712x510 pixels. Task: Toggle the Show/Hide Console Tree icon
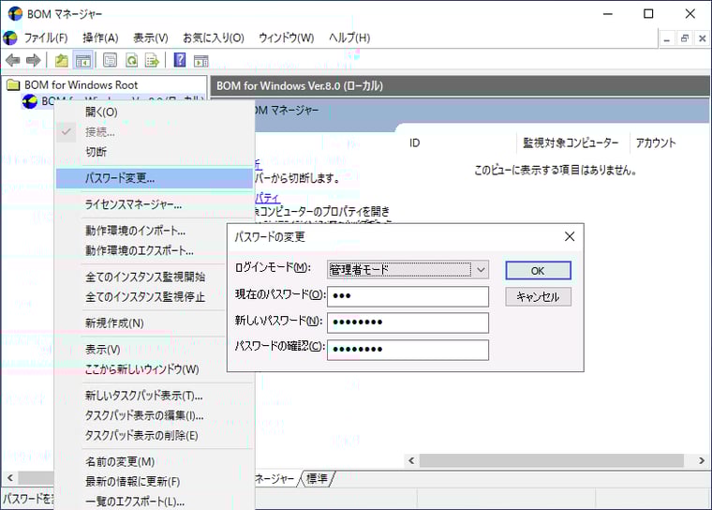83,60
